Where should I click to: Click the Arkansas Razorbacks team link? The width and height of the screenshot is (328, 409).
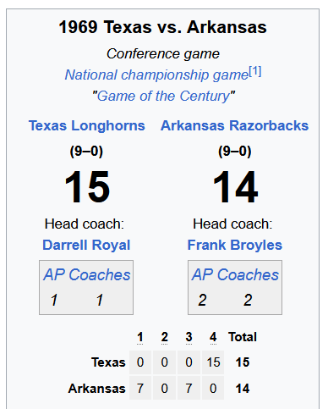click(234, 125)
